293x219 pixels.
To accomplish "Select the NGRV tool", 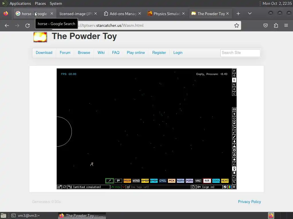I will click(181, 181).
